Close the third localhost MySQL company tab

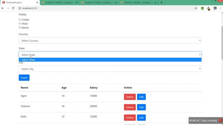pyautogui.click(x=116, y=2)
